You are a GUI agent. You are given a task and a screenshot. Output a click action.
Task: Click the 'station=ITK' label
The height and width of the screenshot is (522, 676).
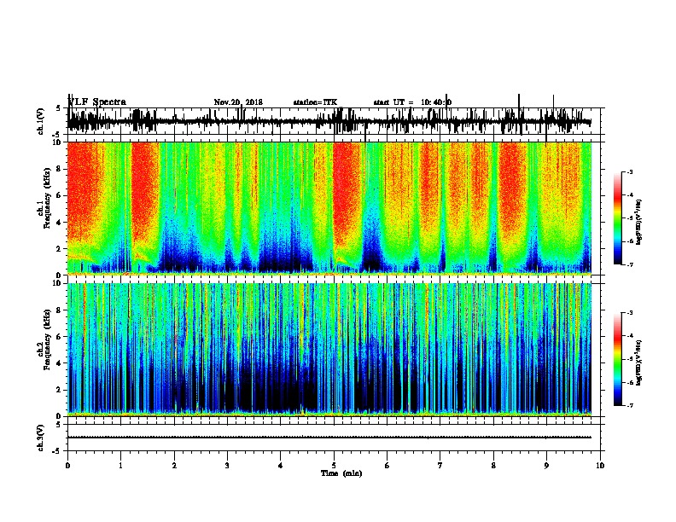tap(315, 102)
